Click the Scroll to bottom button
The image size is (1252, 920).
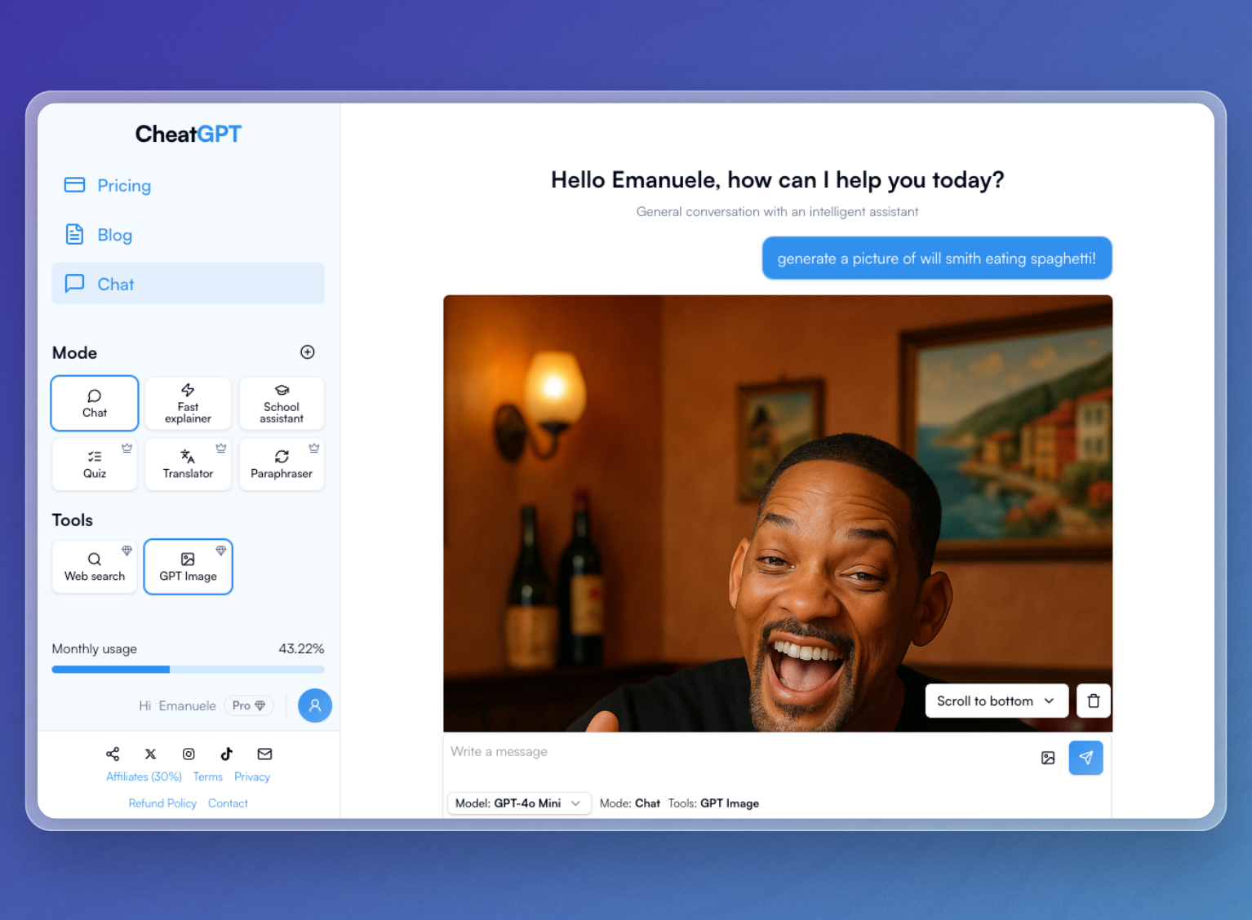tap(997, 701)
